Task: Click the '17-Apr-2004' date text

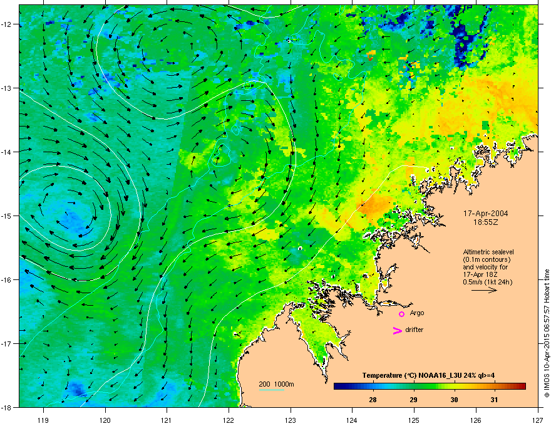Action: [x=486, y=214]
